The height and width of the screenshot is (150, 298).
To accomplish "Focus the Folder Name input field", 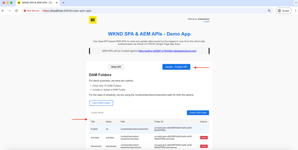I will (137, 113).
